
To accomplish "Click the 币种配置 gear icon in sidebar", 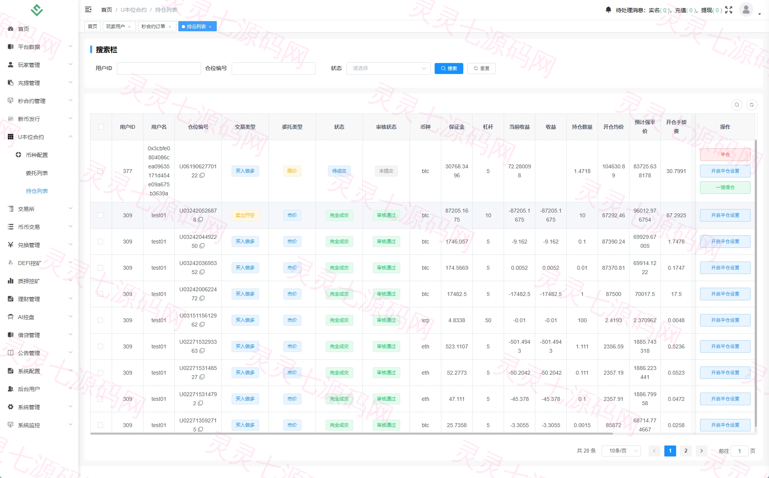I will (x=18, y=155).
